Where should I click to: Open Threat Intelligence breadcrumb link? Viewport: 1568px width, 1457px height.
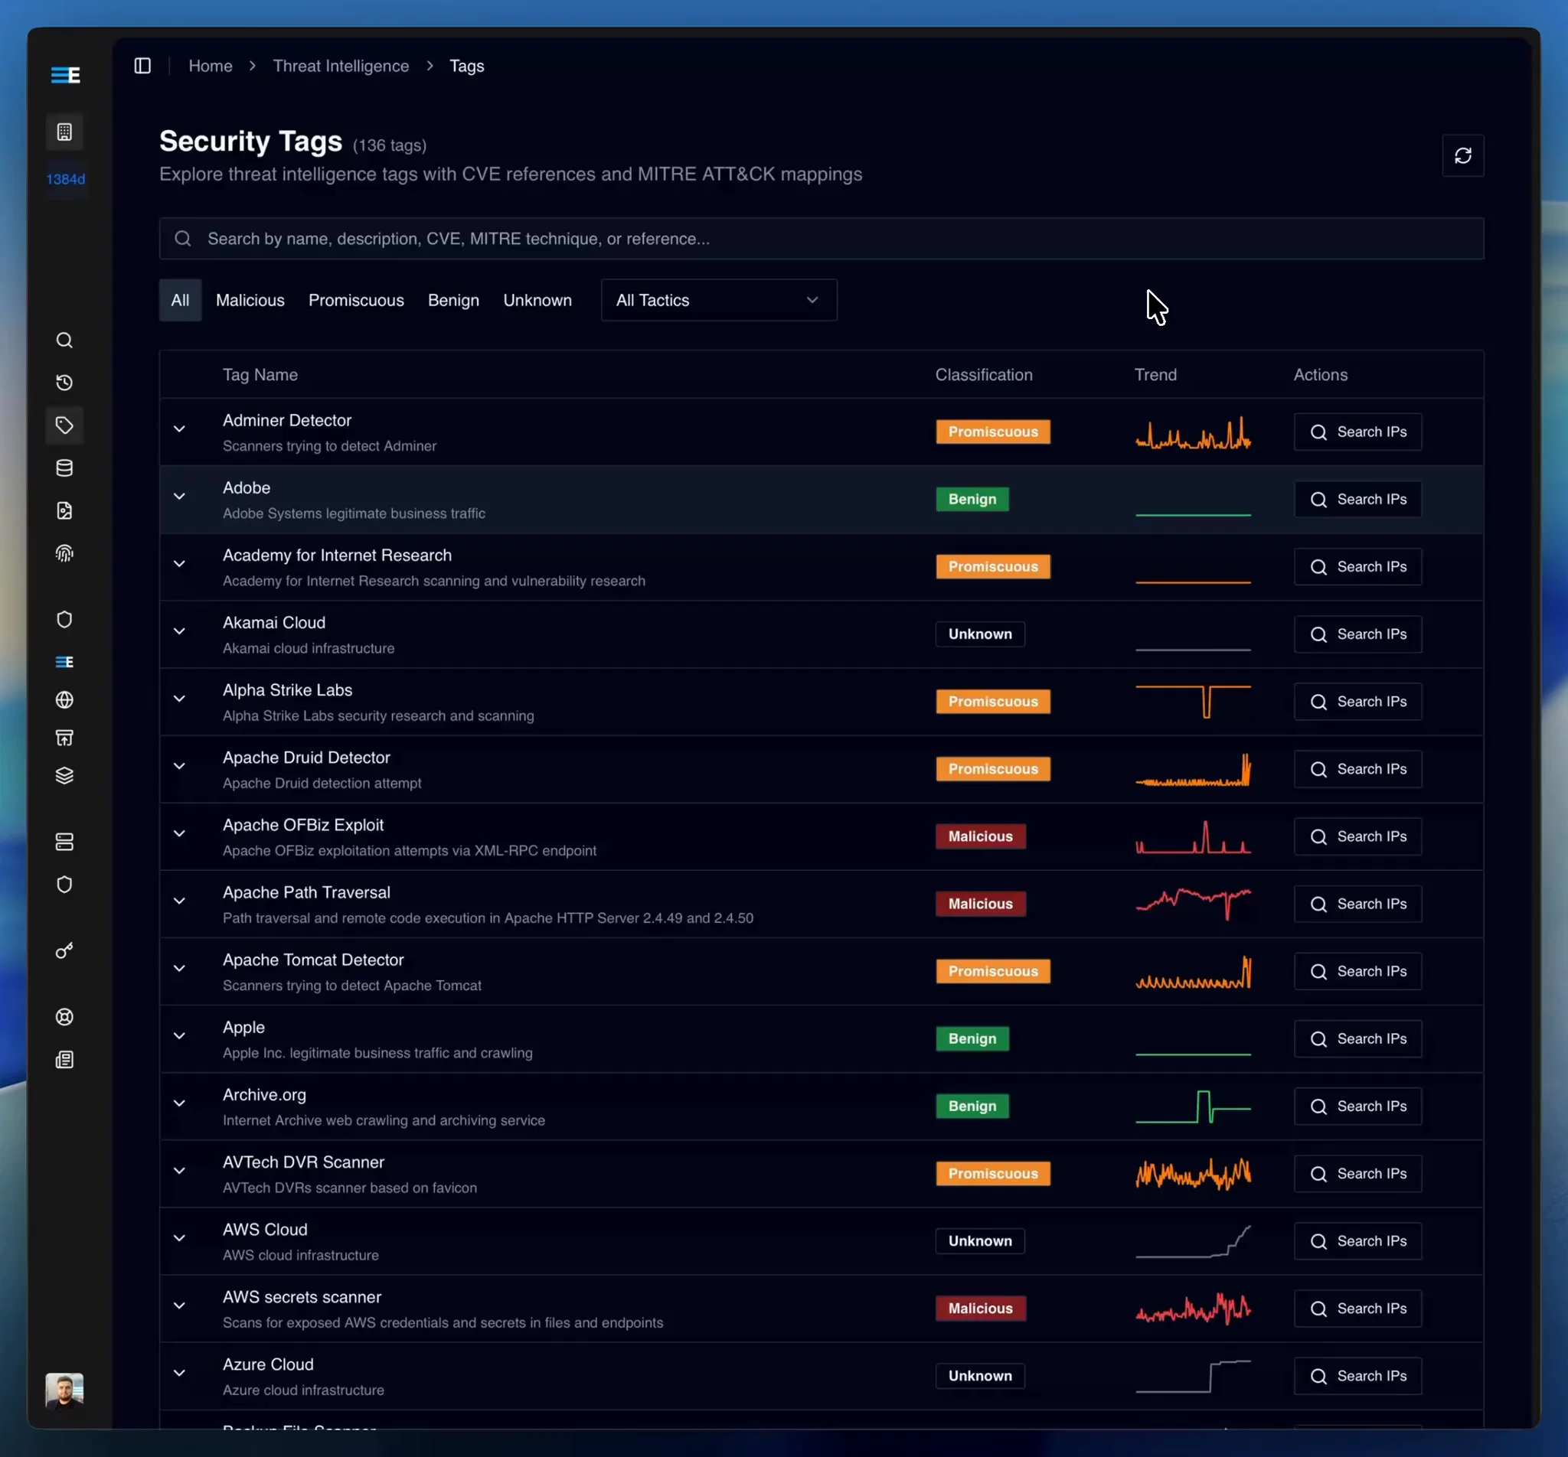tap(341, 67)
